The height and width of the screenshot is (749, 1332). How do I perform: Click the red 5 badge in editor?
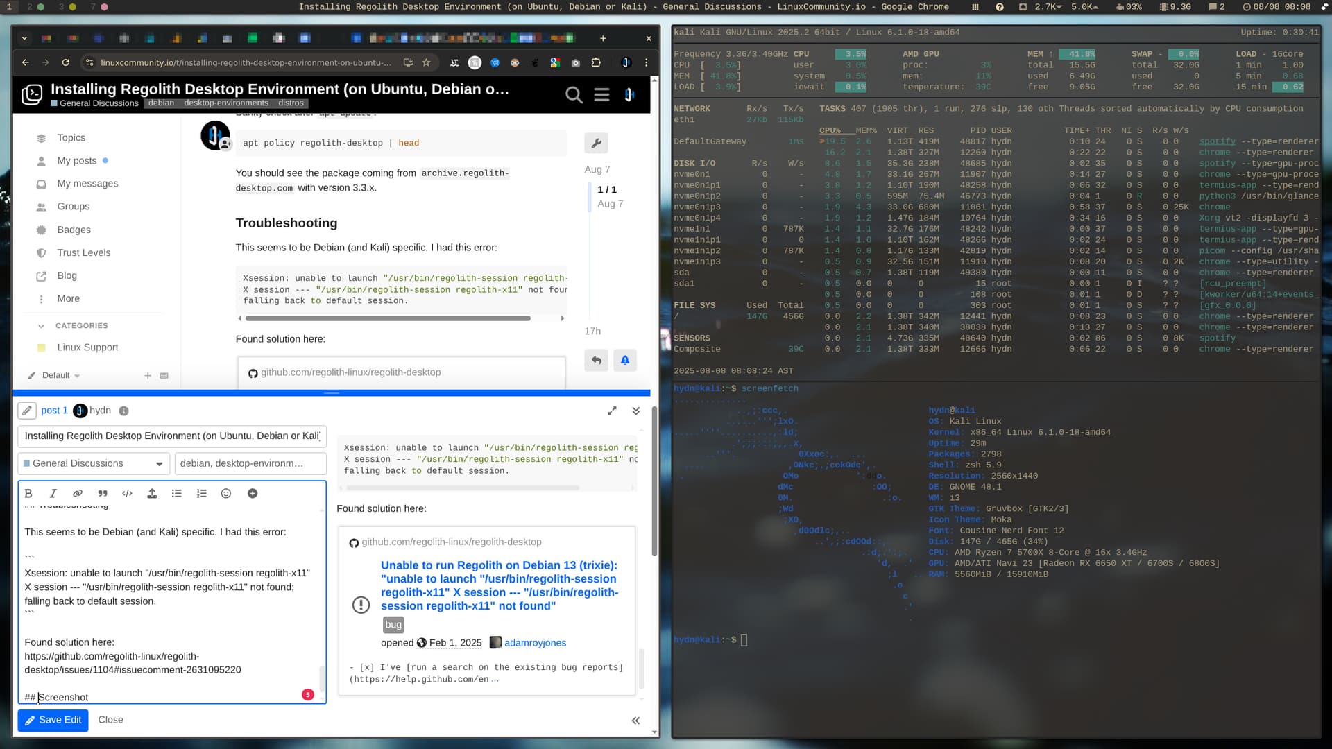(x=308, y=695)
